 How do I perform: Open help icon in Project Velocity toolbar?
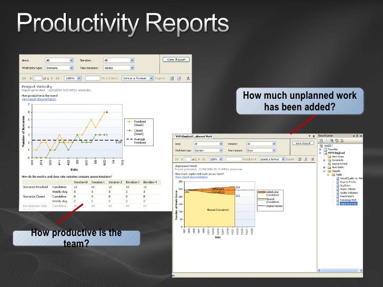point(179,78)
